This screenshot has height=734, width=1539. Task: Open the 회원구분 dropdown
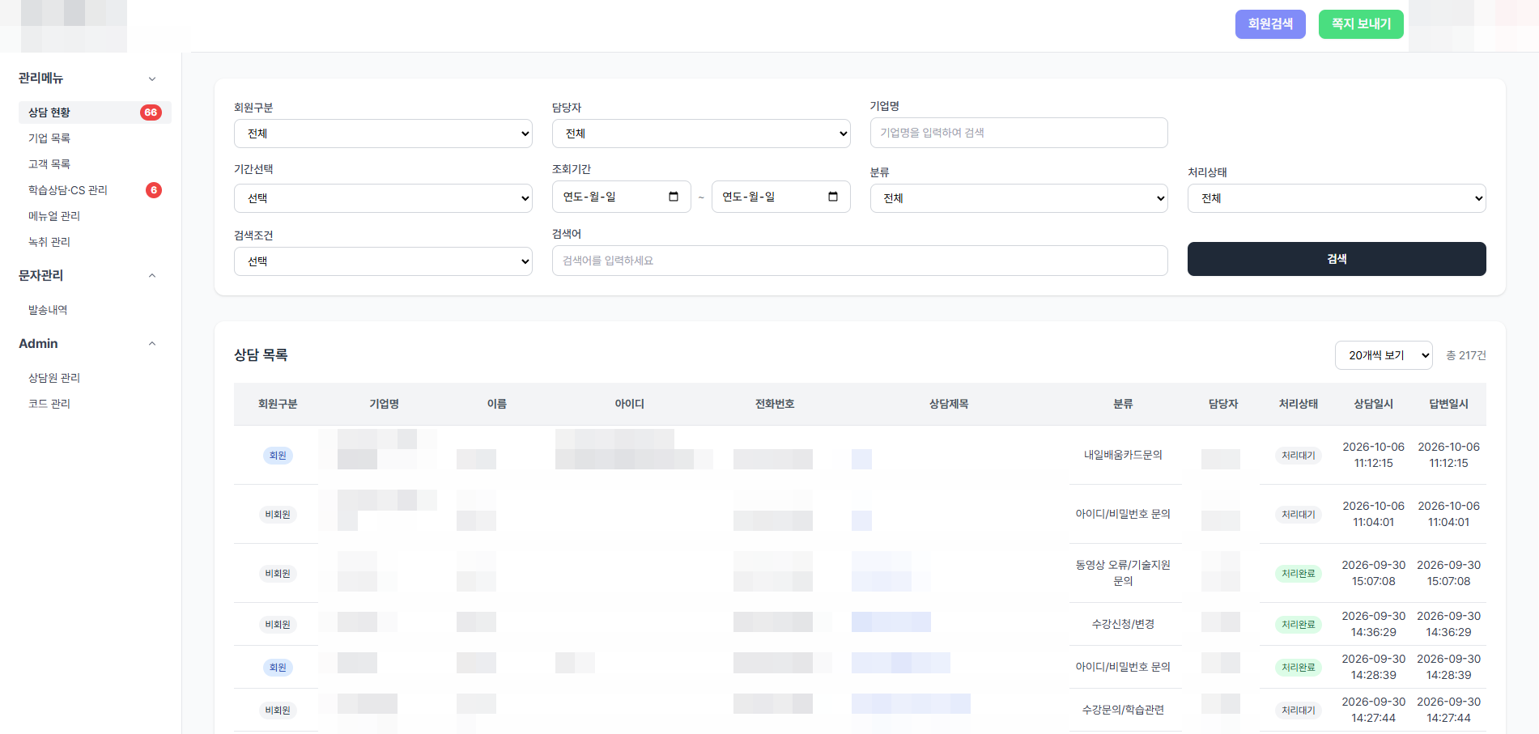point(383,134)
